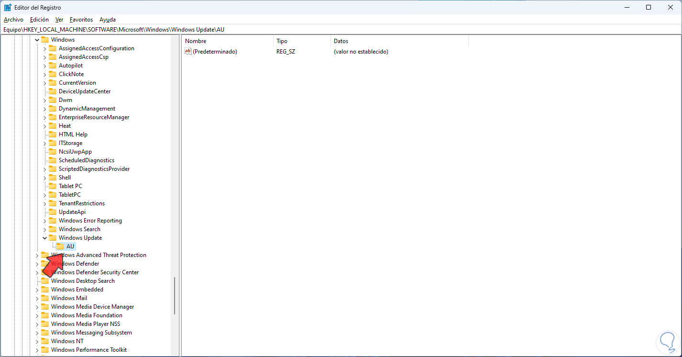
Task: Select the "Windows Update" key label
Action: tap(80, 238)
